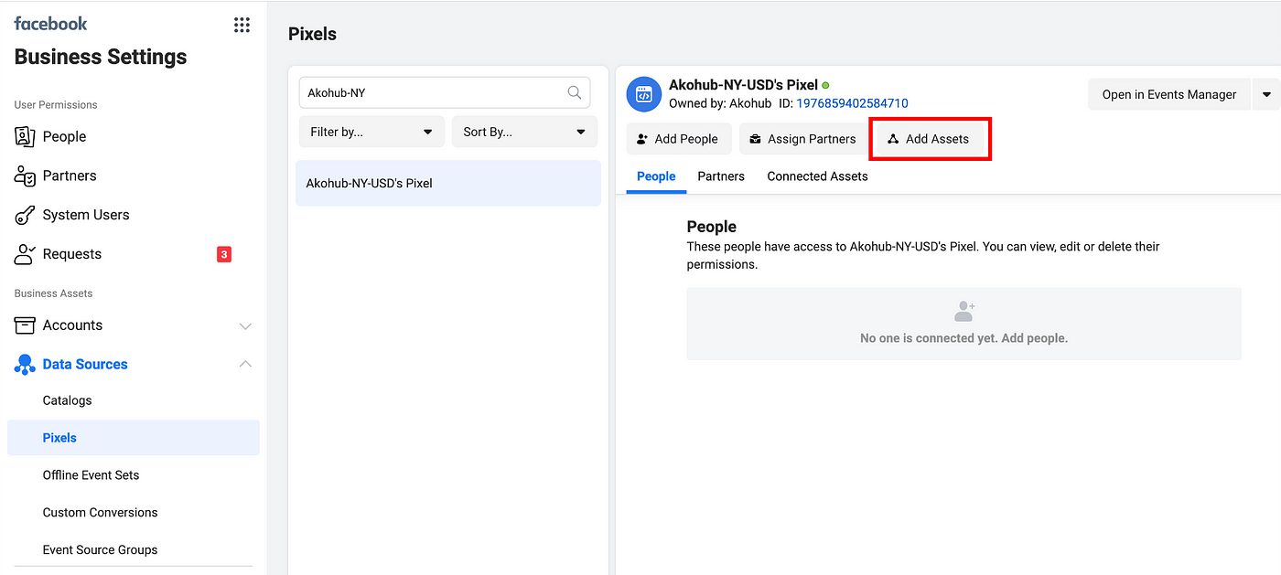Click the pixel ID 1976859402584710 link

pyautogui.click(x=852, y=103)
